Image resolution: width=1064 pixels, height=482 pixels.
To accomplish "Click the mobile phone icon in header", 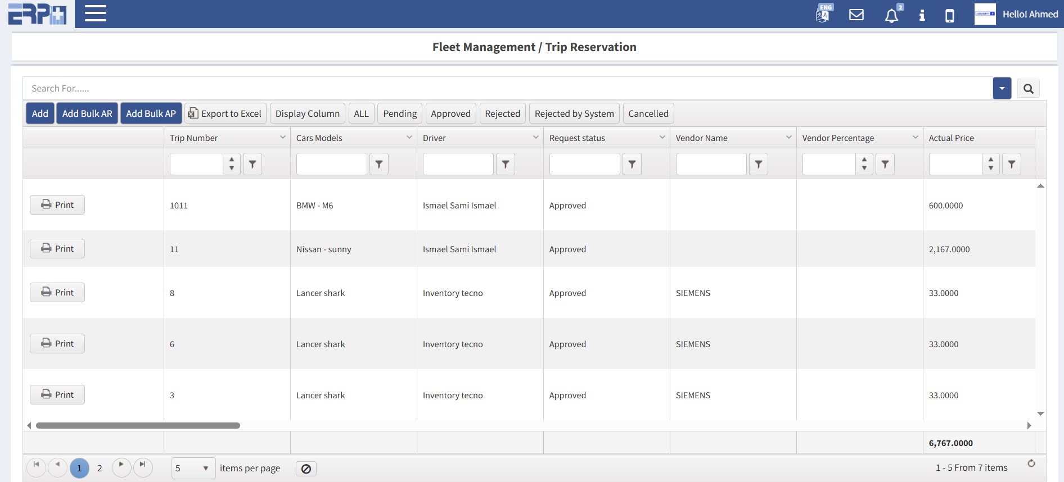I will (x=950, y=15).
